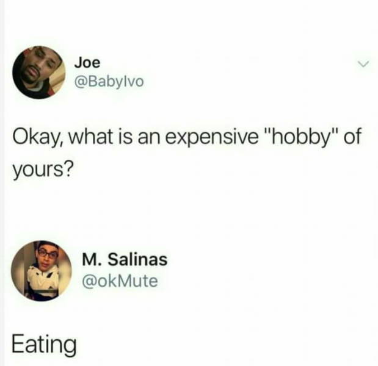Click Salinas in the second display name
The image size is (378, 366).
pos(137,260)
